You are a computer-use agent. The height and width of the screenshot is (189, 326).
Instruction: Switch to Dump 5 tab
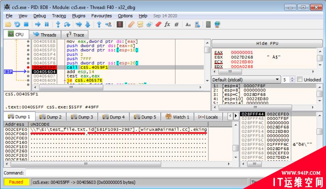tap(145, 117)
